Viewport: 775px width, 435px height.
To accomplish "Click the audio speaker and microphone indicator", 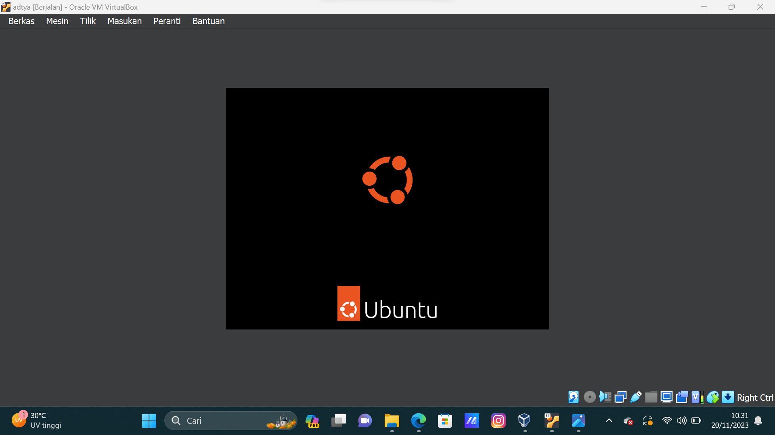I will click(x=605, y=397).
